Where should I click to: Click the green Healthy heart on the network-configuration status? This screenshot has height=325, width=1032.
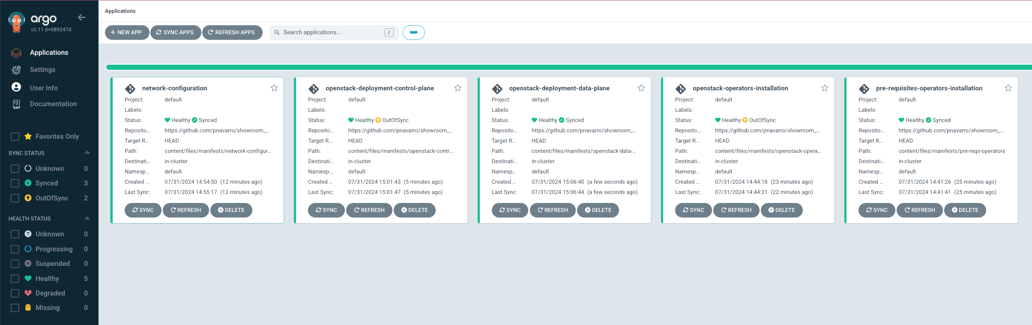[168, 120]
